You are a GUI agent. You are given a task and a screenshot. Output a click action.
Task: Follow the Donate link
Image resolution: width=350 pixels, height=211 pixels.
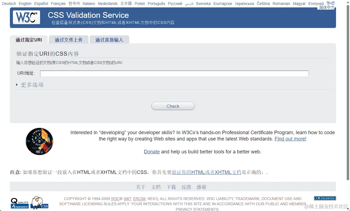coord(152,152)
